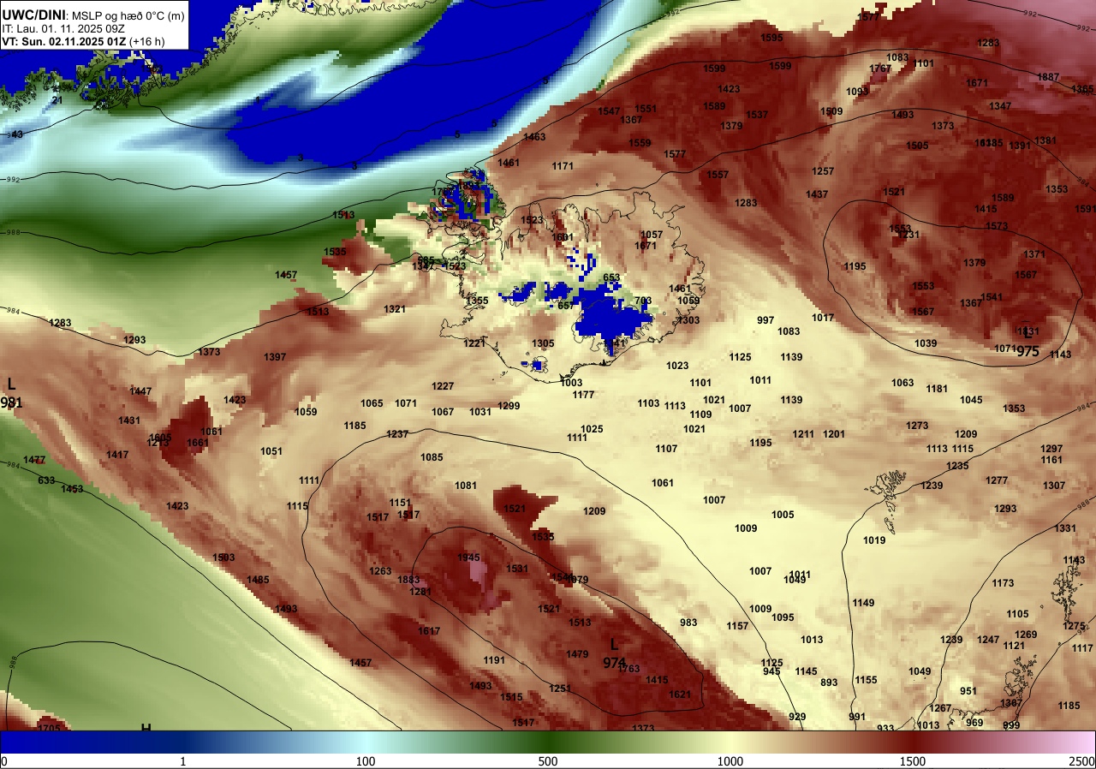Click the height value 703
Viewport: 1096px width, 769px height.
644,301
